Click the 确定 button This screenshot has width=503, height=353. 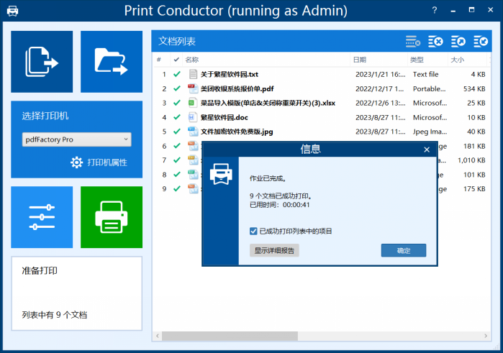[x=404, y=250]
